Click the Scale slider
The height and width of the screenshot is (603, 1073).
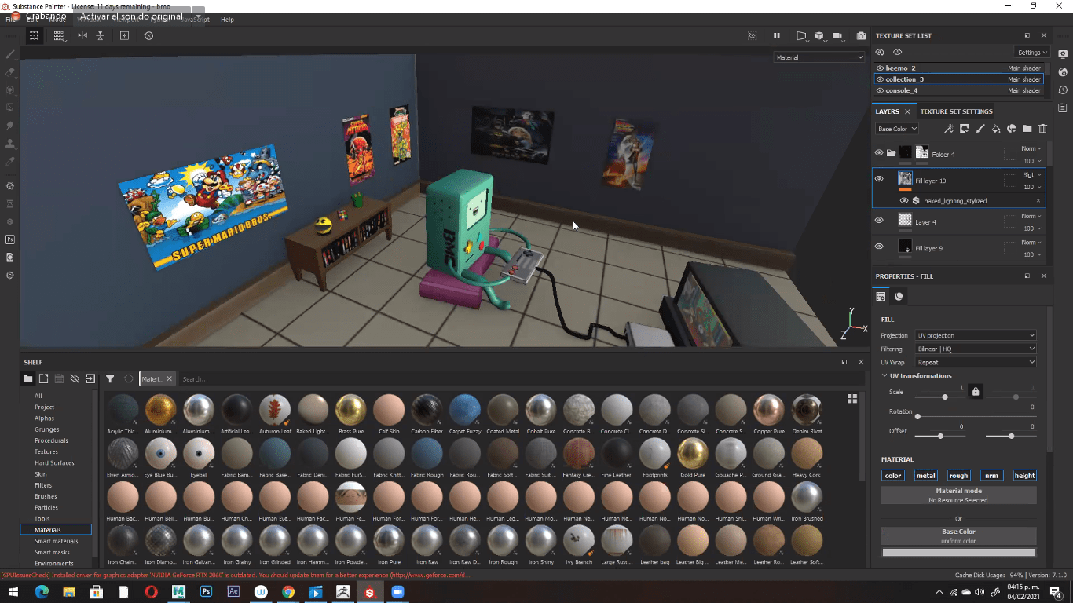(939, 397)
